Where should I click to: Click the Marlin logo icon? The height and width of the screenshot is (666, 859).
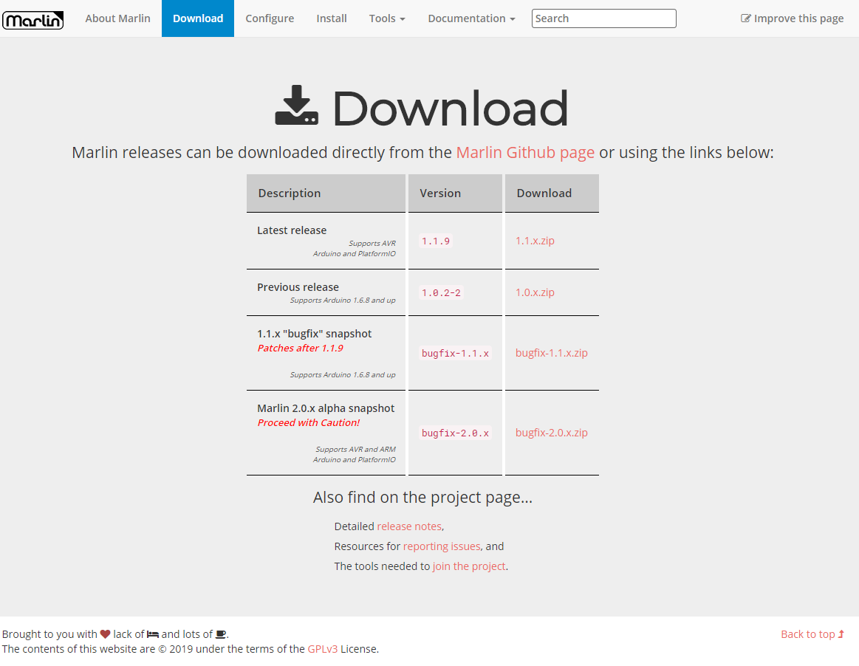(33, 20)
